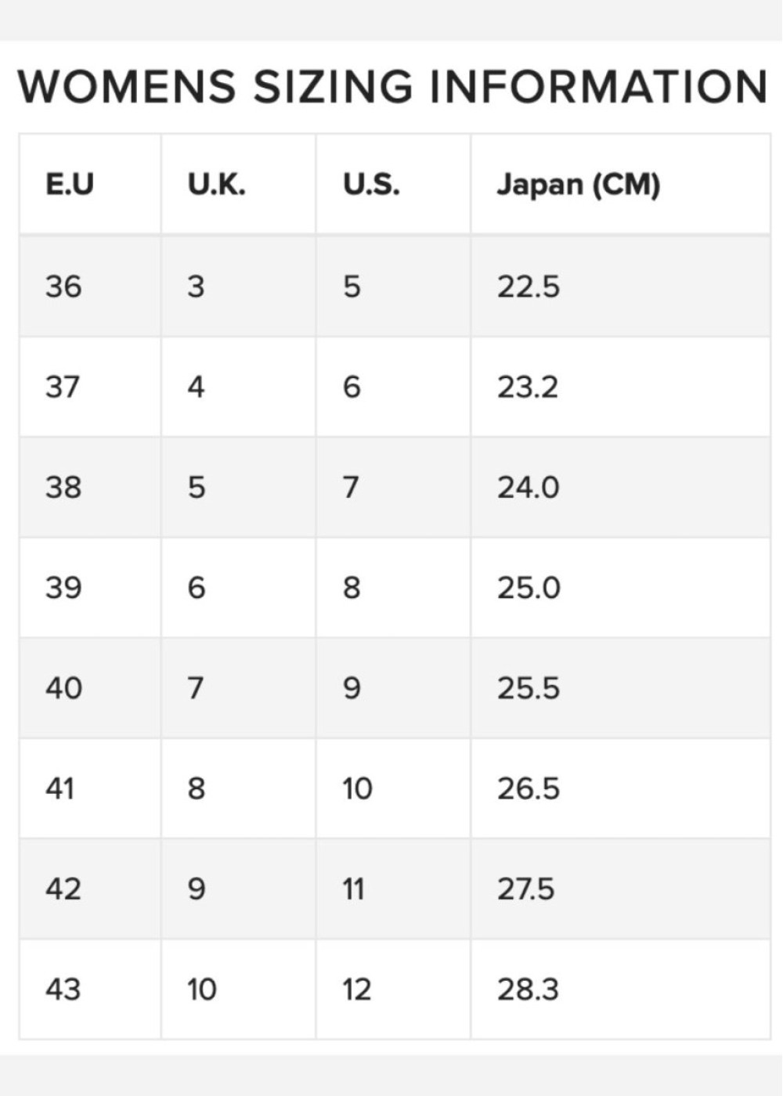Select Japan size 25.0 cell
This screenshot has width=783, height=1096.
[529, 587]
